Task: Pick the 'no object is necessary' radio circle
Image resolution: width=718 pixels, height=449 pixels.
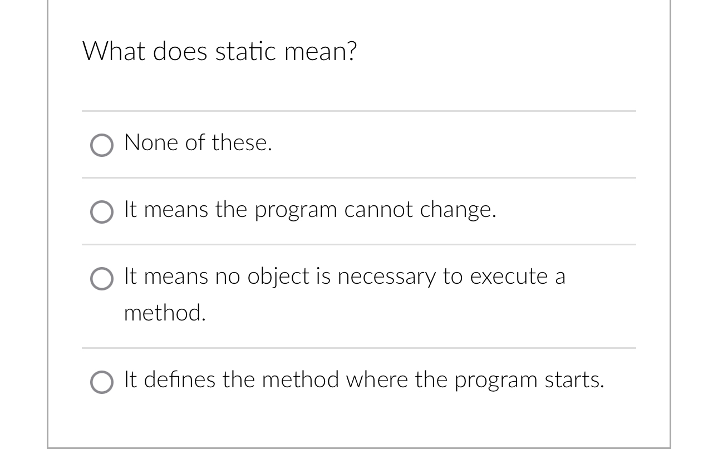Action: click(102, 279)
